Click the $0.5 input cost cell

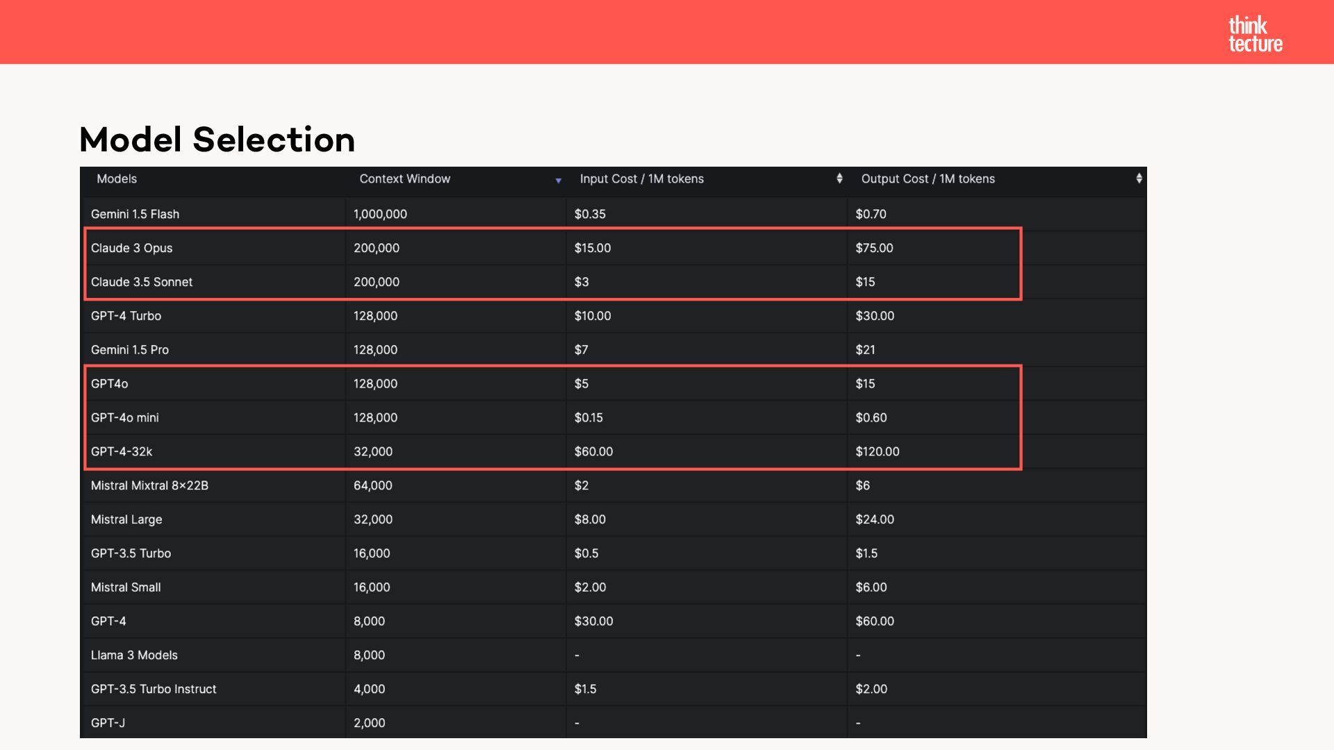(586, 553)
